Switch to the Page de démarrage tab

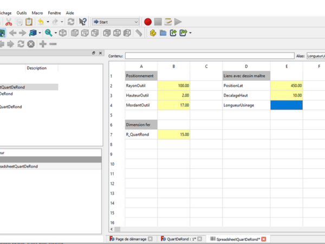131,239
